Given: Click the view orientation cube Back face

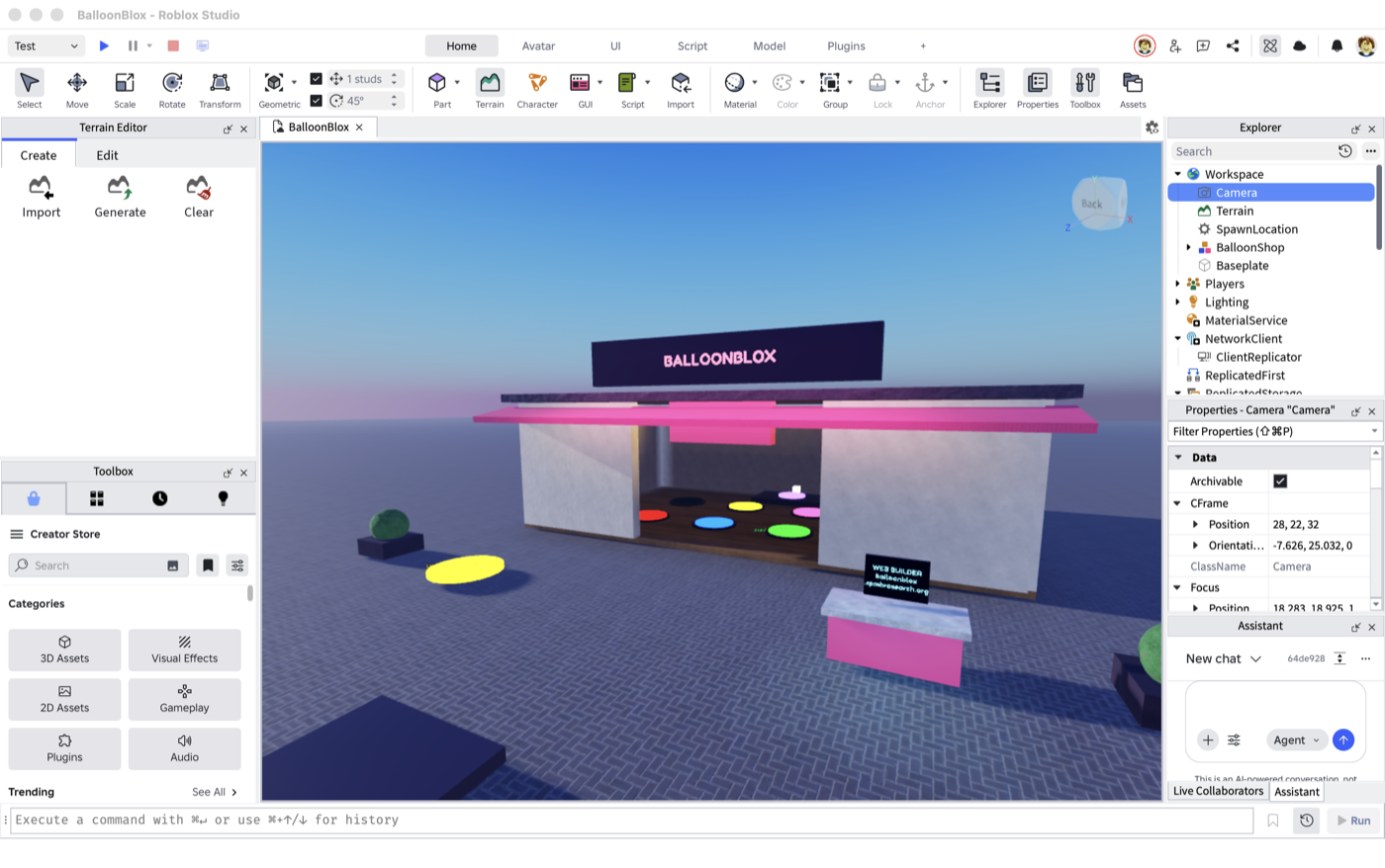Looking at the screenshot, I should tap(1092, 204).
